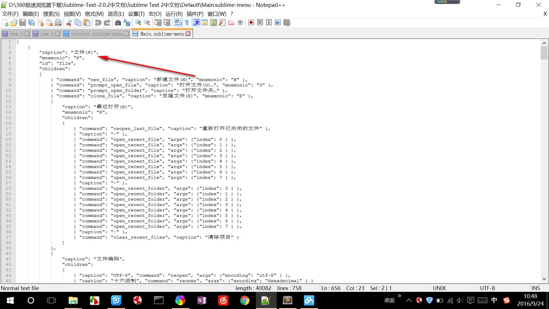Screen dimensions: 549x309
Task: Open the function list toolbar icon
Action: [x=222, y=23]
